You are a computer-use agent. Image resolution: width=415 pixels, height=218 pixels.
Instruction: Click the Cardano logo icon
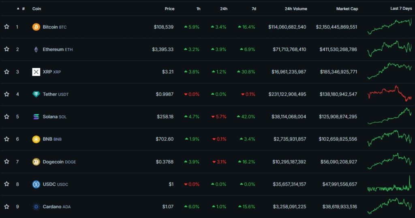click(36, 207)
